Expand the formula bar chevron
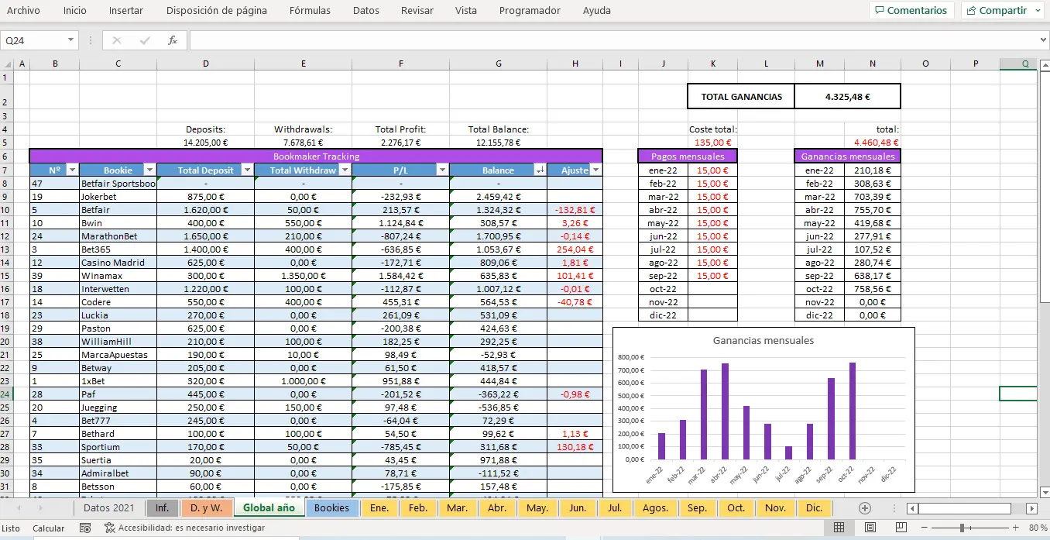The image size is (1050, 540). click(1042, 40)
